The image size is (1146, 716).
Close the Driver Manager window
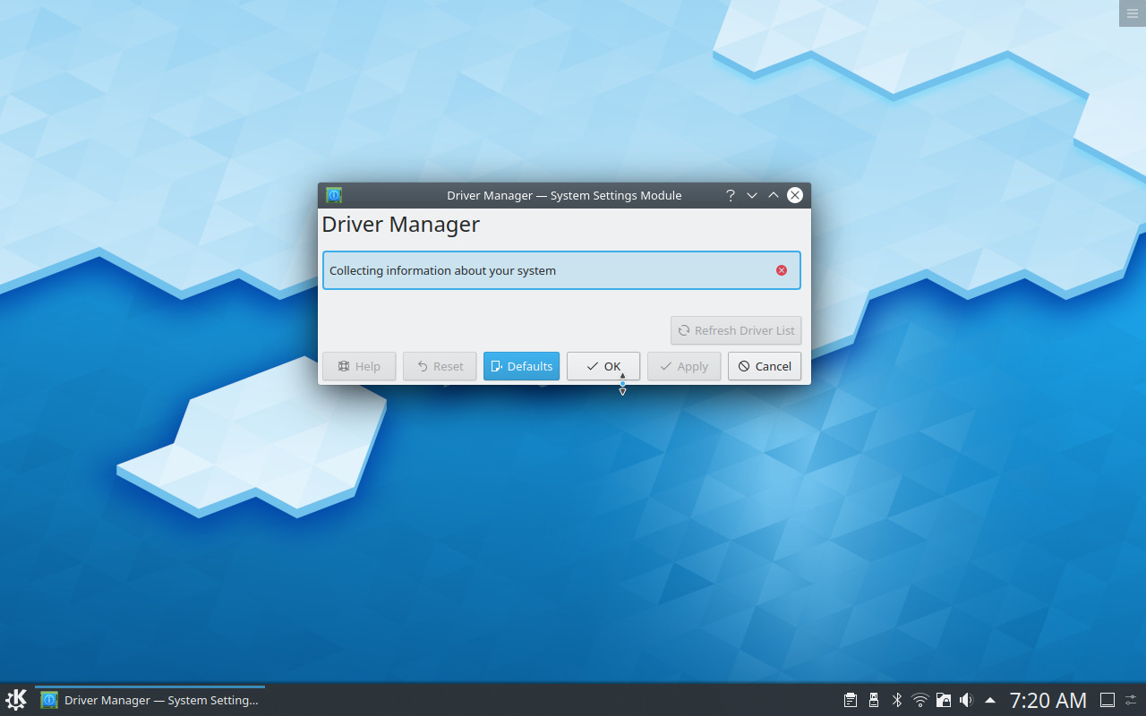click(x=795, y=195)
